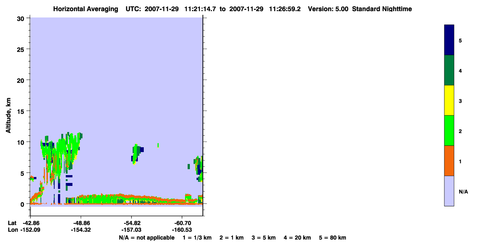Screen dimensions: 483x248
Task: Click the '3' label beside the color bar
Action: [x=460, y=101]
